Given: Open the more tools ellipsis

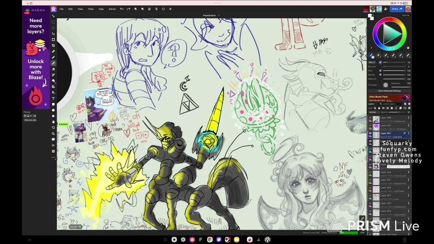Looking at the screenshot, I should (x=53, y=157).
